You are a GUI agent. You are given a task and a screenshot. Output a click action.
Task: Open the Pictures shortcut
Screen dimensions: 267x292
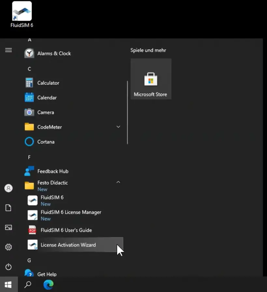(8, 227)
